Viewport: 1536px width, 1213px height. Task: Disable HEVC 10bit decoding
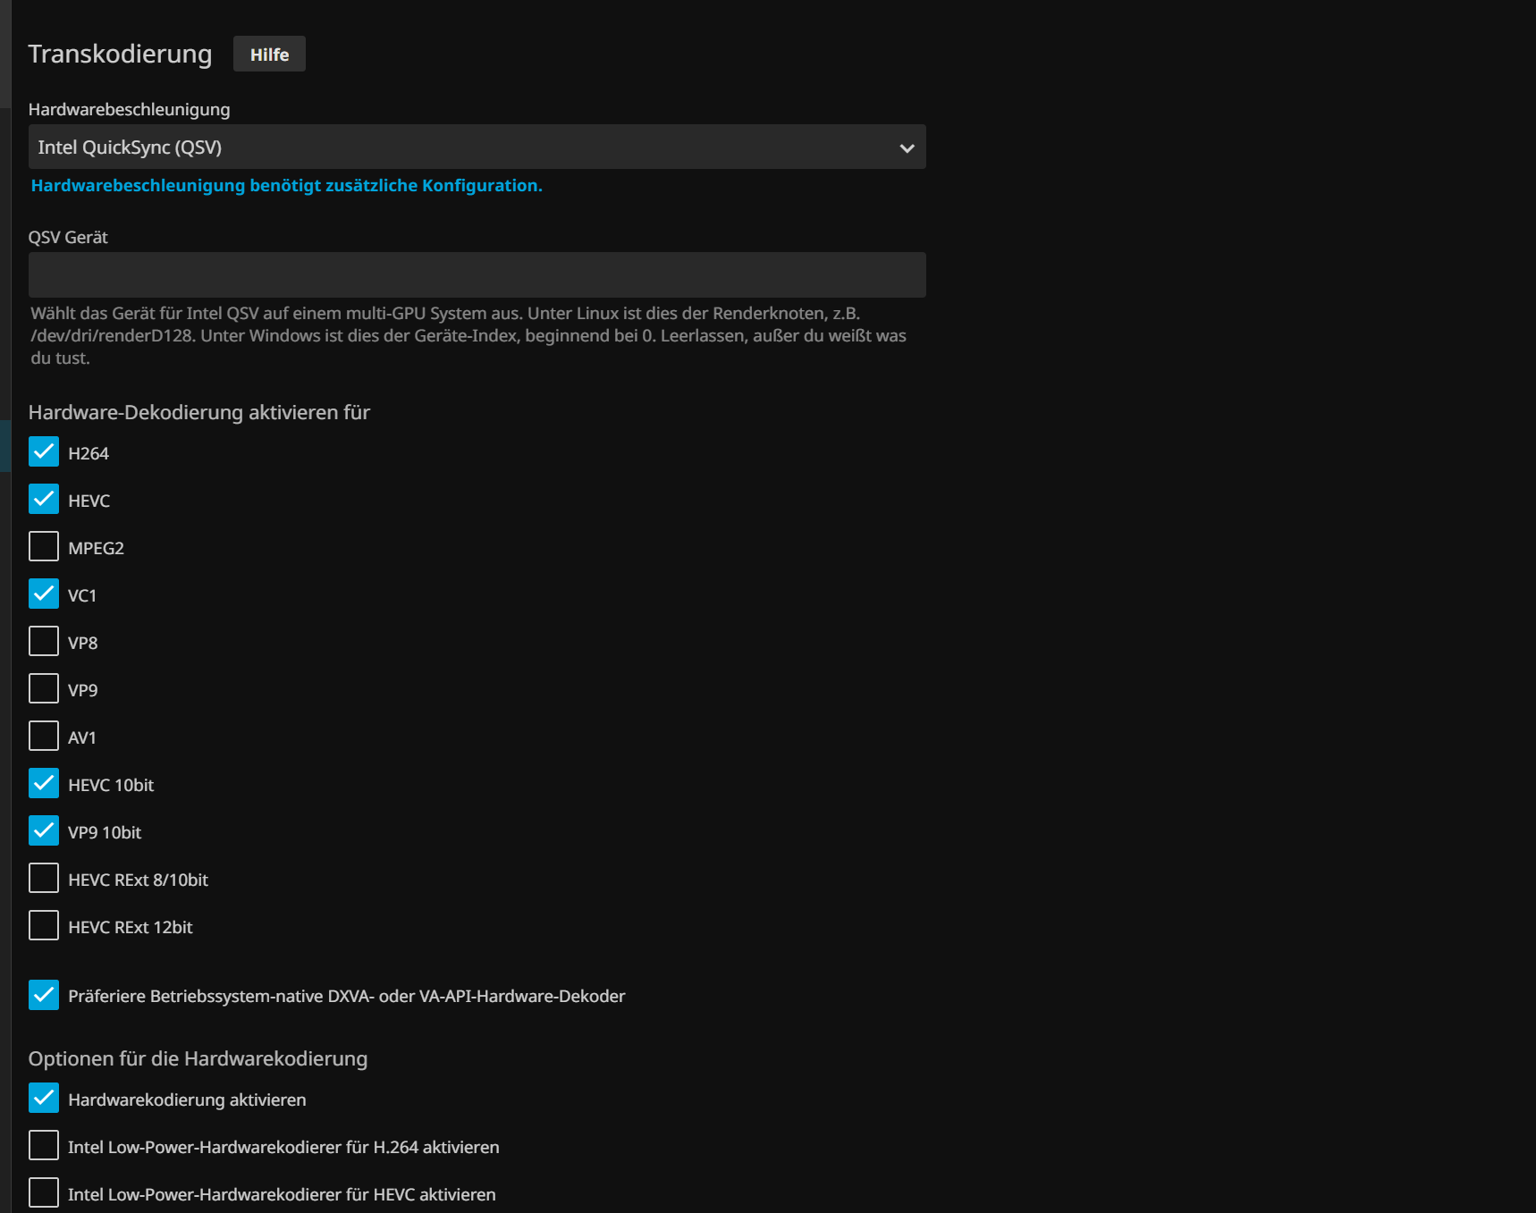click(x=44, y=784)
